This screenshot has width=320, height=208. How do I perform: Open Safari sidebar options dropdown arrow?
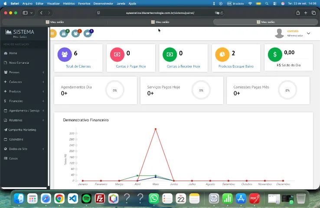click(x=31, y=13)
